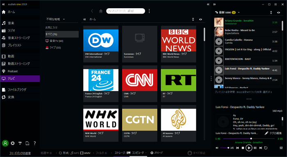Open the RT channel tile
287x157 pixels.
178,84
